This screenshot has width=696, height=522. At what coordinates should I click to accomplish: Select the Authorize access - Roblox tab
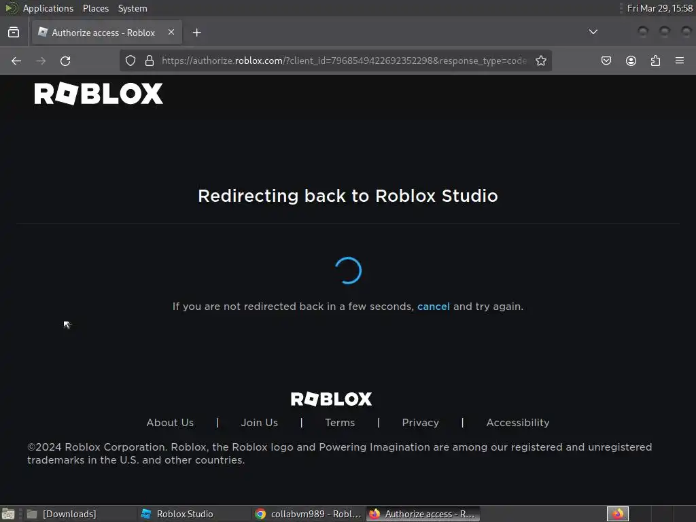(107, 33)
